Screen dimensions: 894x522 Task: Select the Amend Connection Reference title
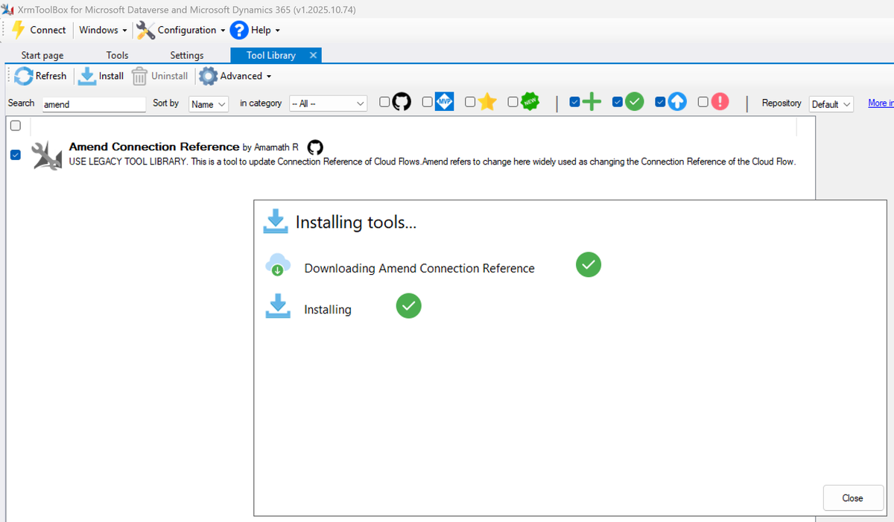coord(154,147)
